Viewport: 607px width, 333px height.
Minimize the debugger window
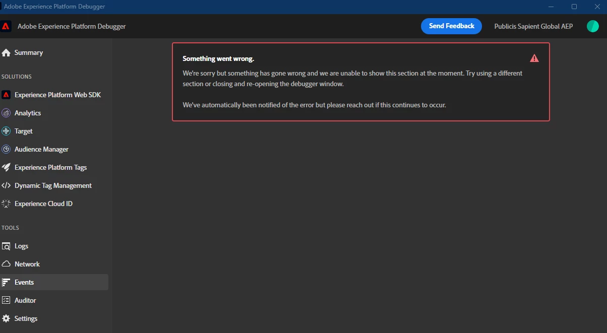tap(551, 7)
